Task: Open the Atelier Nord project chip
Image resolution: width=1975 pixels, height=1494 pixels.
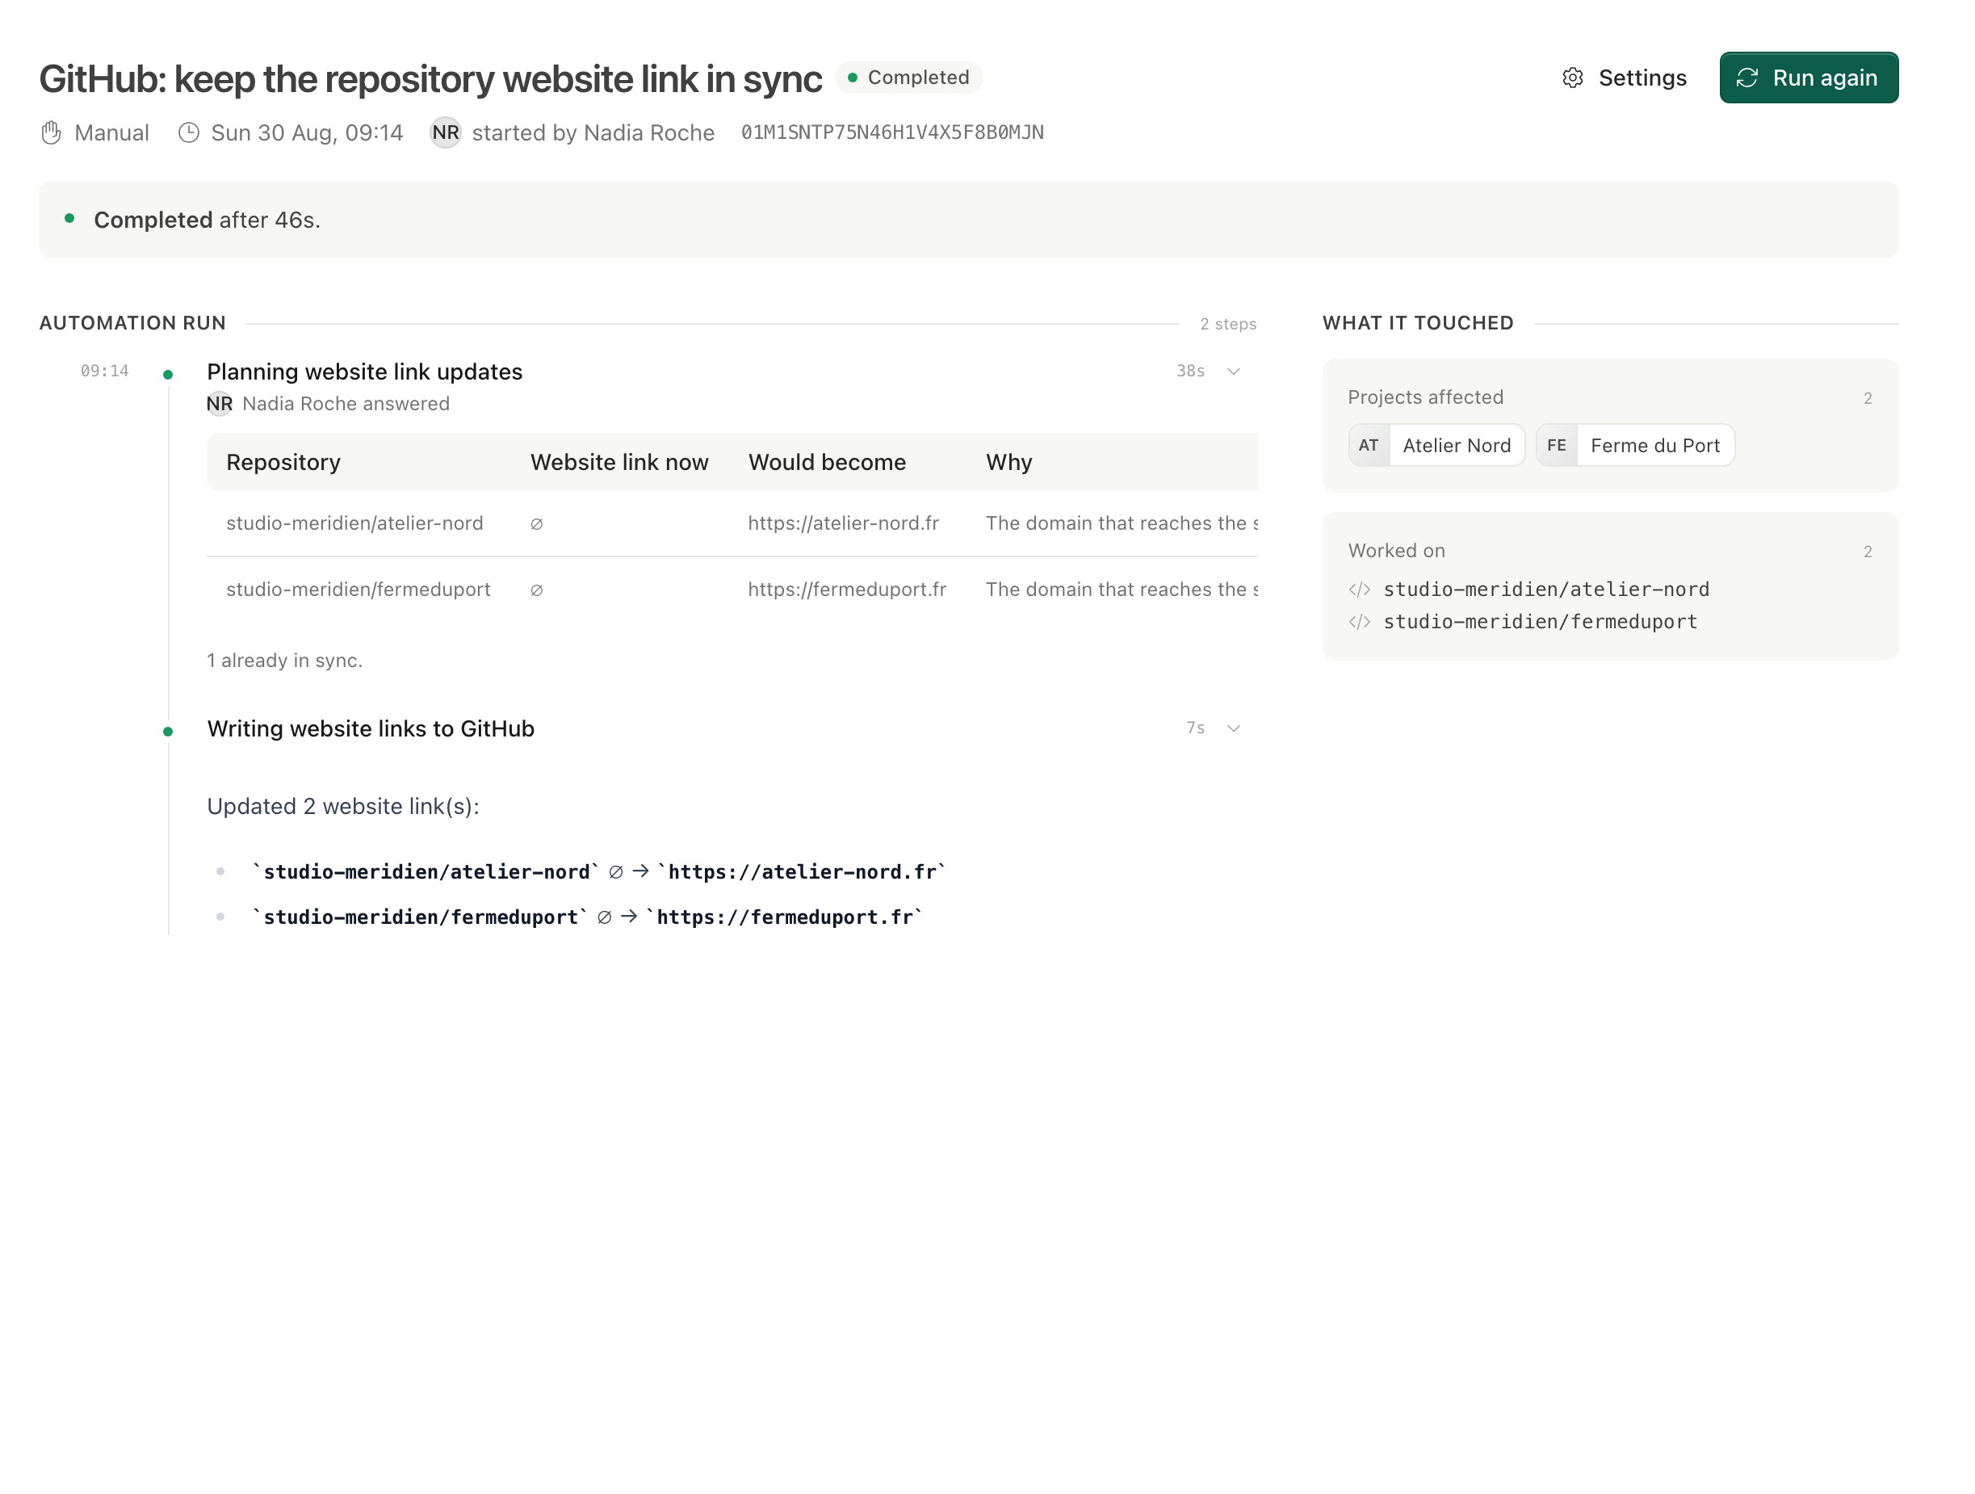Action: point(1436,446)
